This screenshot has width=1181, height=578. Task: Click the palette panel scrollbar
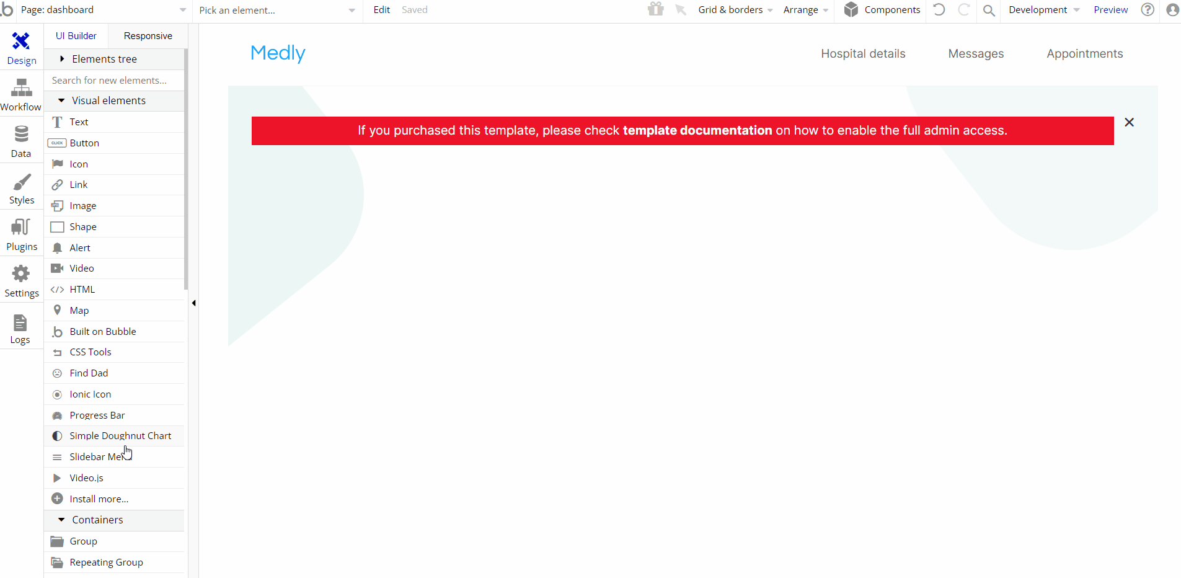[x=186, y=169]
